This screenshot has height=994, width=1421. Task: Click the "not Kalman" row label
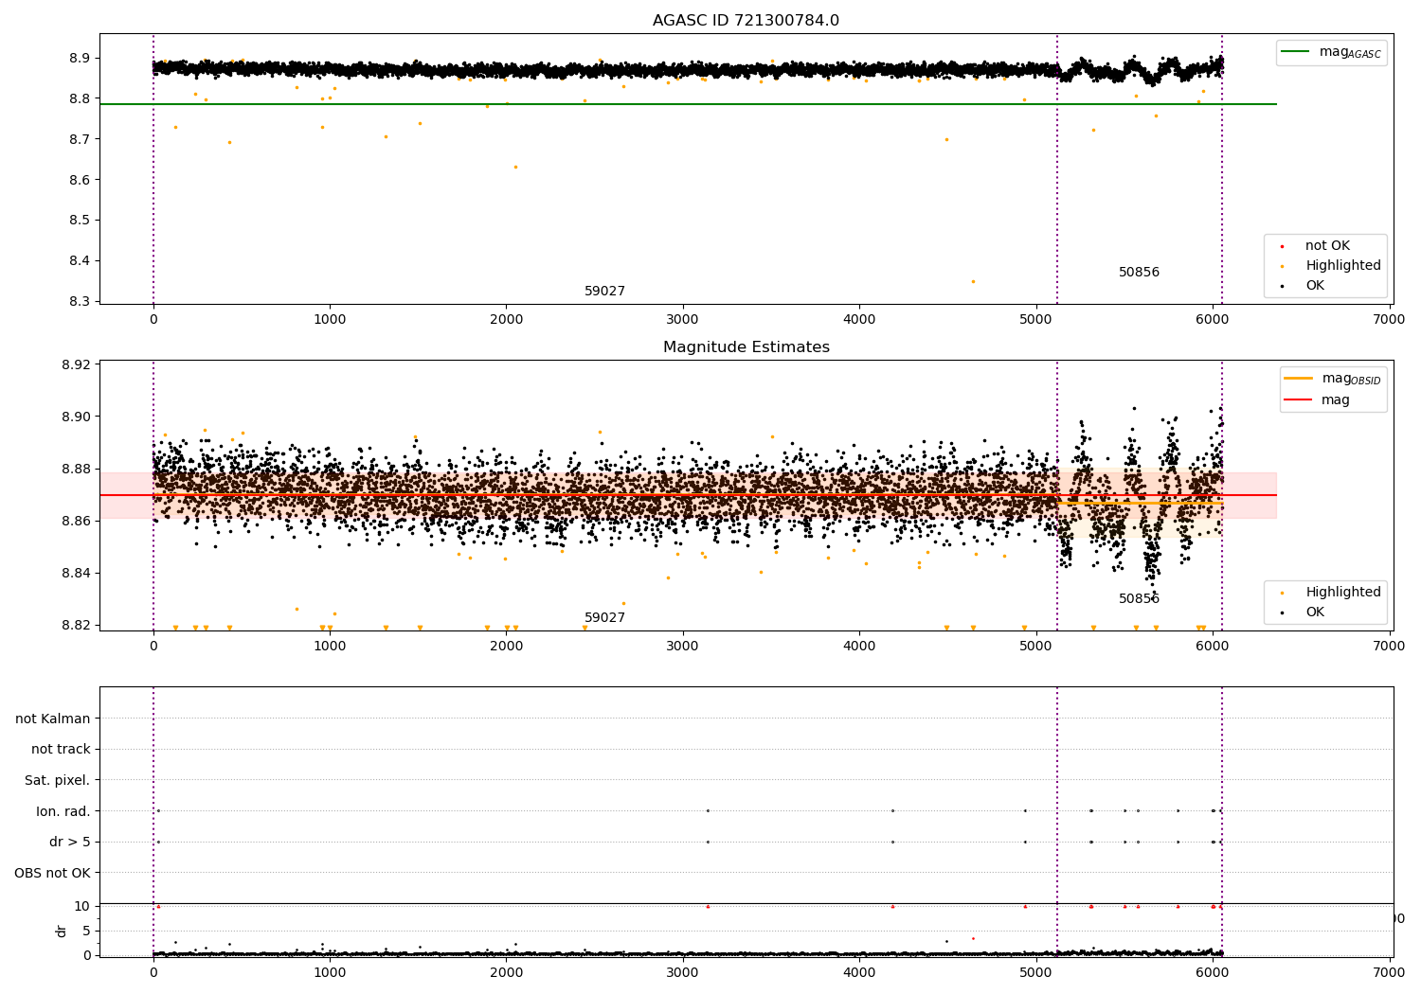coord(53,719)
